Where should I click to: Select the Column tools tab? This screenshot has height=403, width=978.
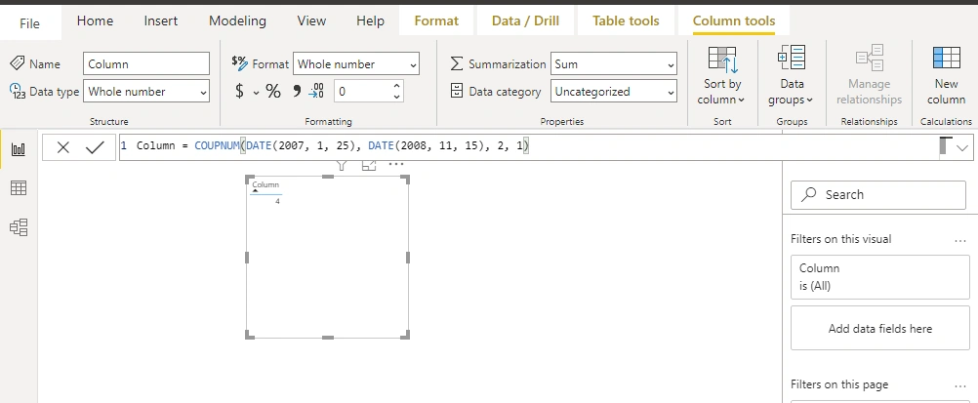(734, 20)
